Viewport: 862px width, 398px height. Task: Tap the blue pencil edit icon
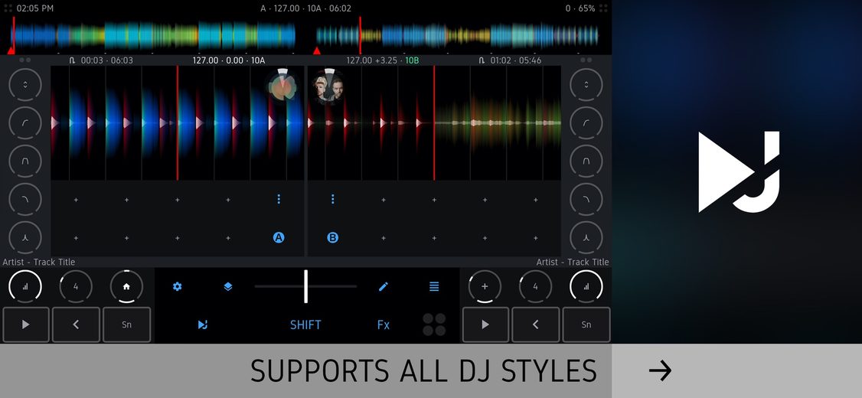(x=384, y=286)
